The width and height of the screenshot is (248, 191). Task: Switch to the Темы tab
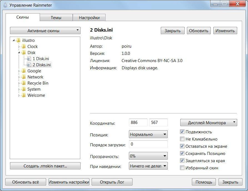pos(56,18)
